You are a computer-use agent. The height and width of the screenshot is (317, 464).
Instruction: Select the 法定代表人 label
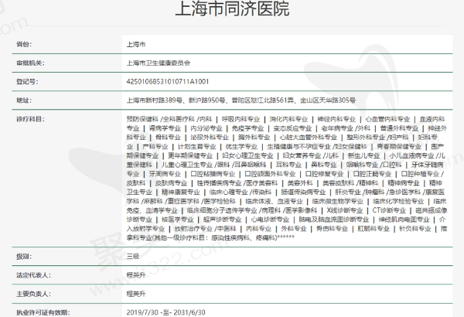(x=33, y=275)
